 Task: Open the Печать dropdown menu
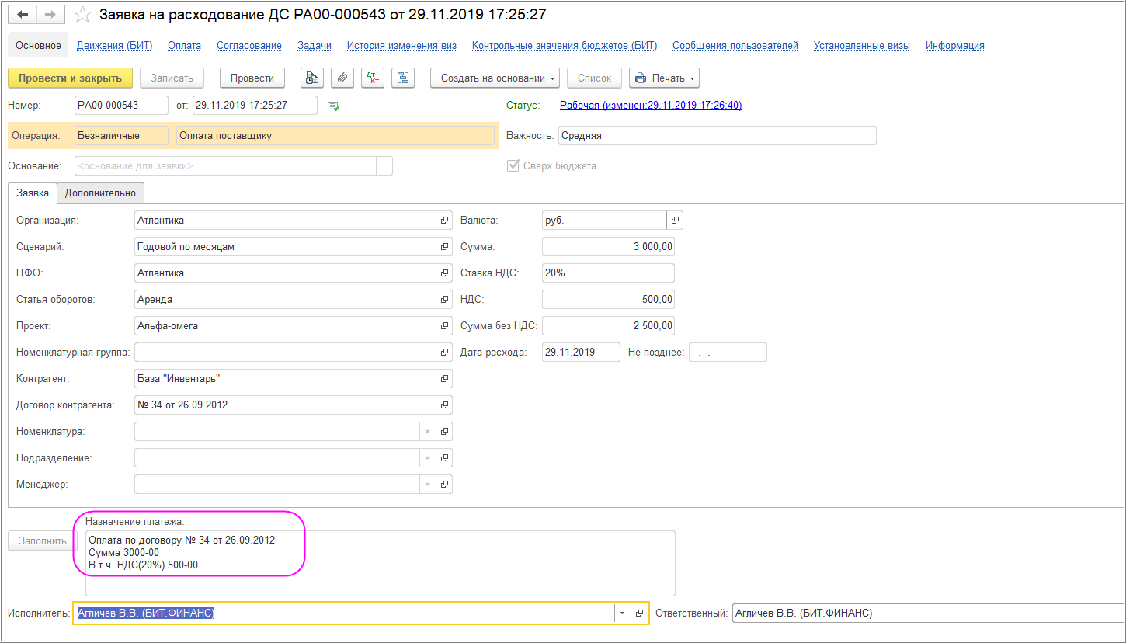[x=664, y=78]
